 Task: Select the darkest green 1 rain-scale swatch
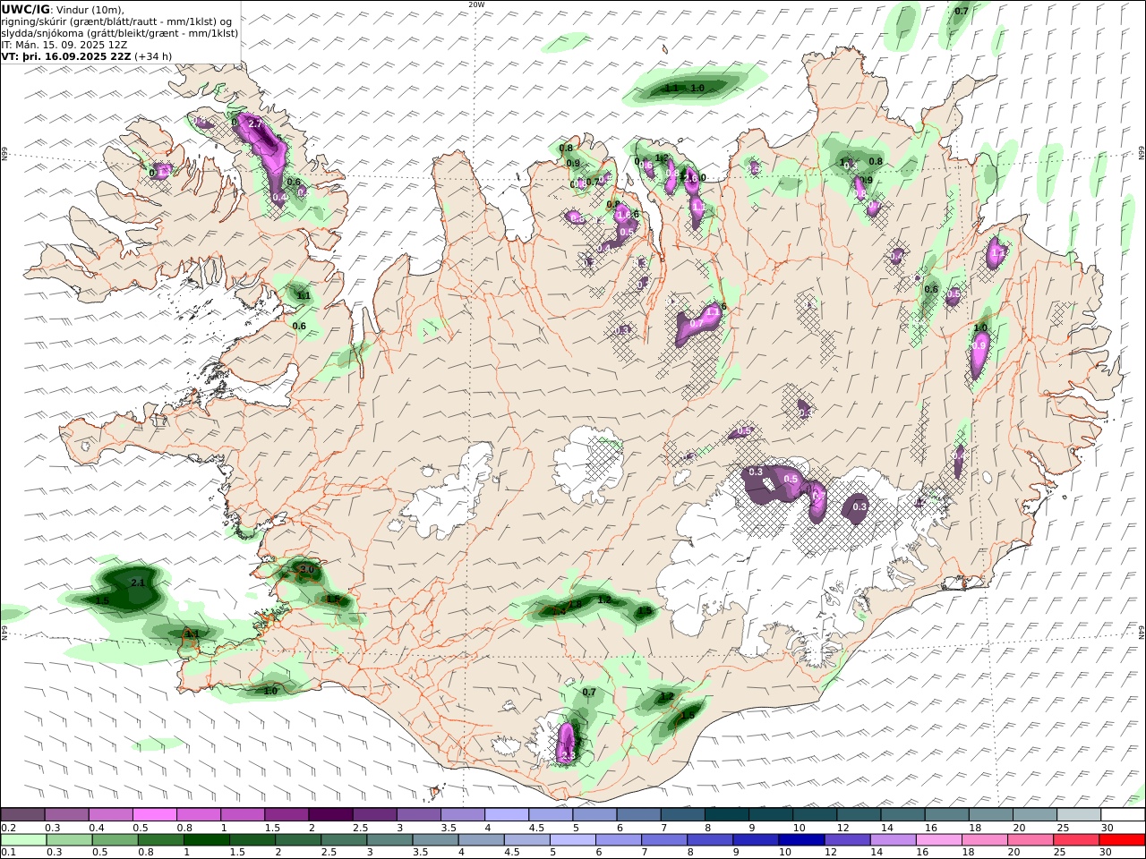206,840
